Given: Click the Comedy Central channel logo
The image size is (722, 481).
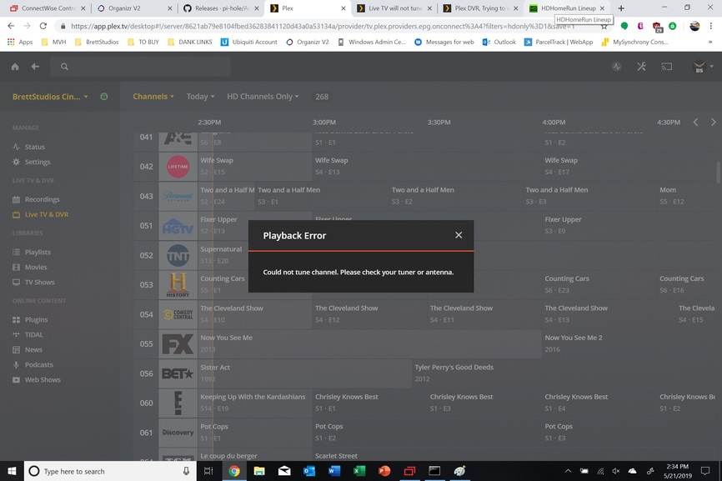Looking at the screenshot, I should (x=178, y=314).
